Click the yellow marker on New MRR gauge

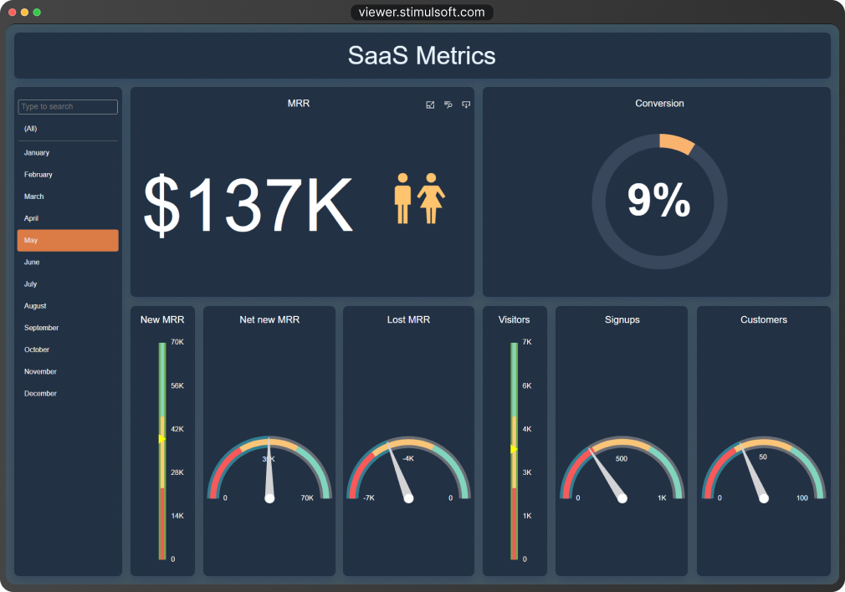pos(161,438)
